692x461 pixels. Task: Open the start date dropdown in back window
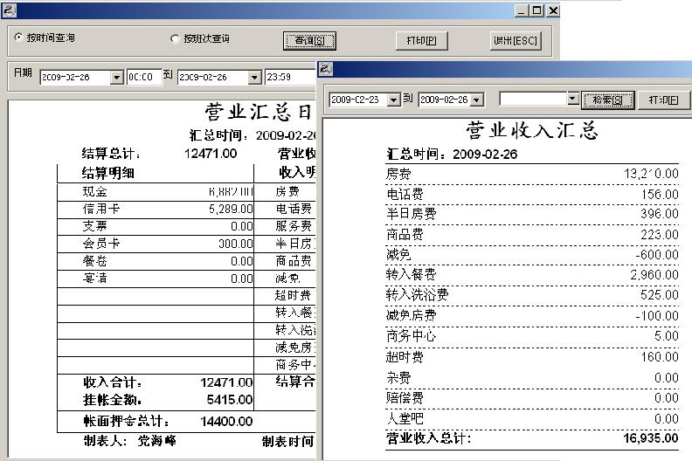click(117, 78)
